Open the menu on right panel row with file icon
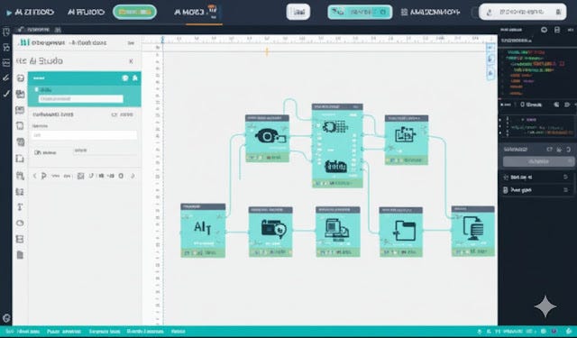The image size is (577, 338). pos(565,190)
